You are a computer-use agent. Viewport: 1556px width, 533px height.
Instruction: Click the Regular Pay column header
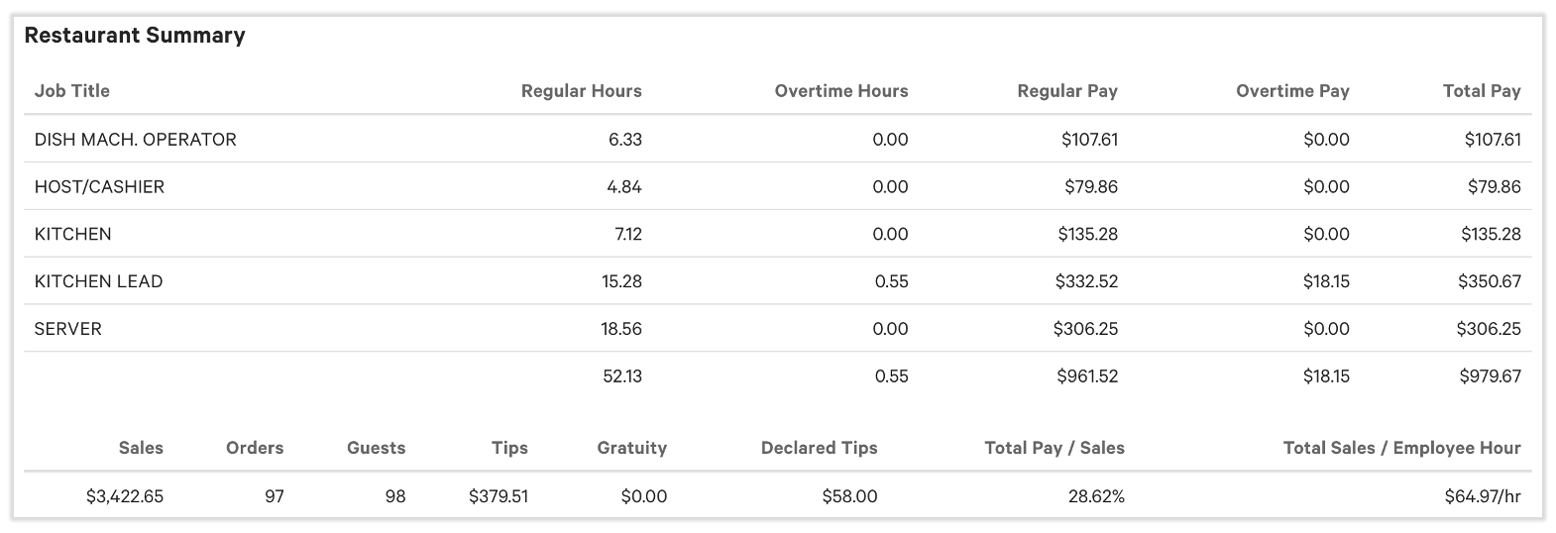pos(1066,91)
